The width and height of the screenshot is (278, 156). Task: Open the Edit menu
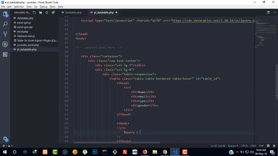9,7
